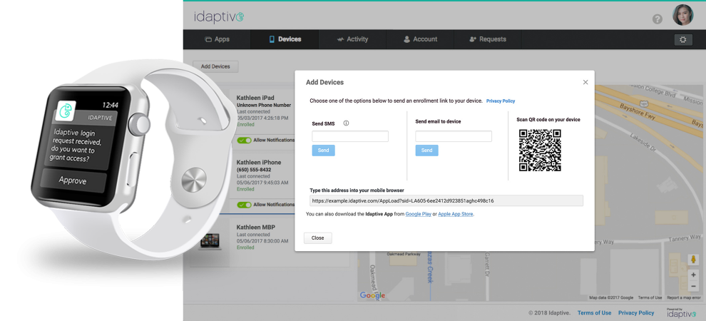
Task: Open the Activity tab
Action: pos(352,39)
